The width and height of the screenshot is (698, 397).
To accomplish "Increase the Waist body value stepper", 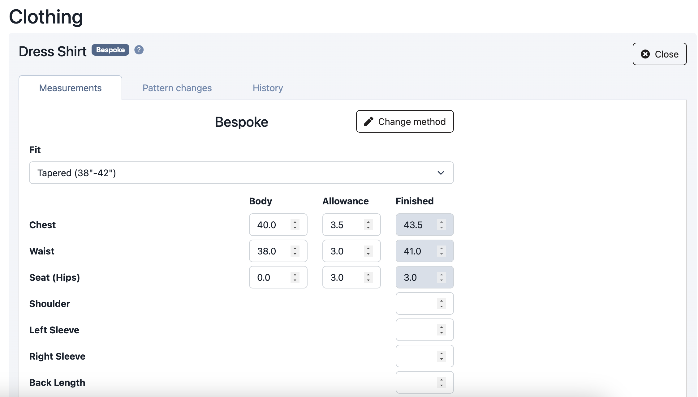I will pyautogui.click(x=295, y=248).
